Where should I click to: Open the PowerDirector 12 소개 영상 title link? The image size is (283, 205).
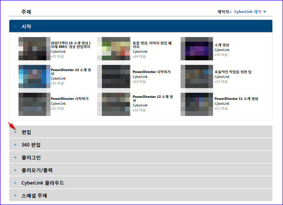153,99
